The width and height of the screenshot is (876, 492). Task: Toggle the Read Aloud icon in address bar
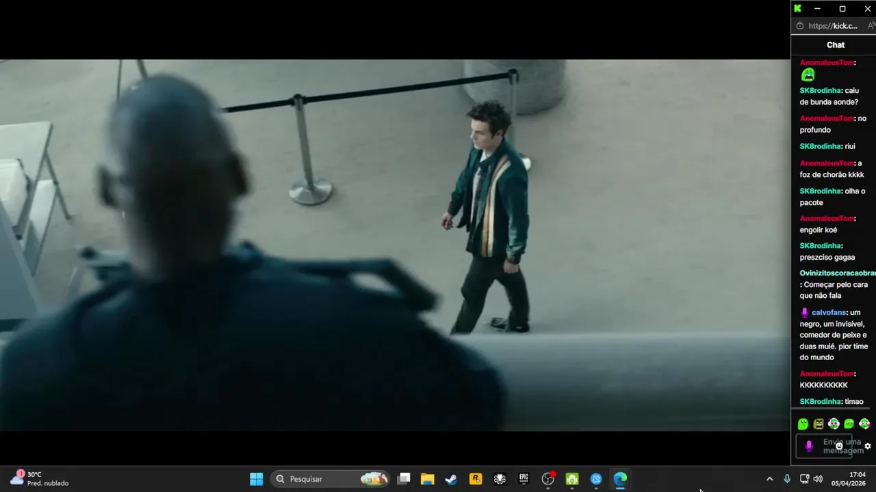point(871,26)
